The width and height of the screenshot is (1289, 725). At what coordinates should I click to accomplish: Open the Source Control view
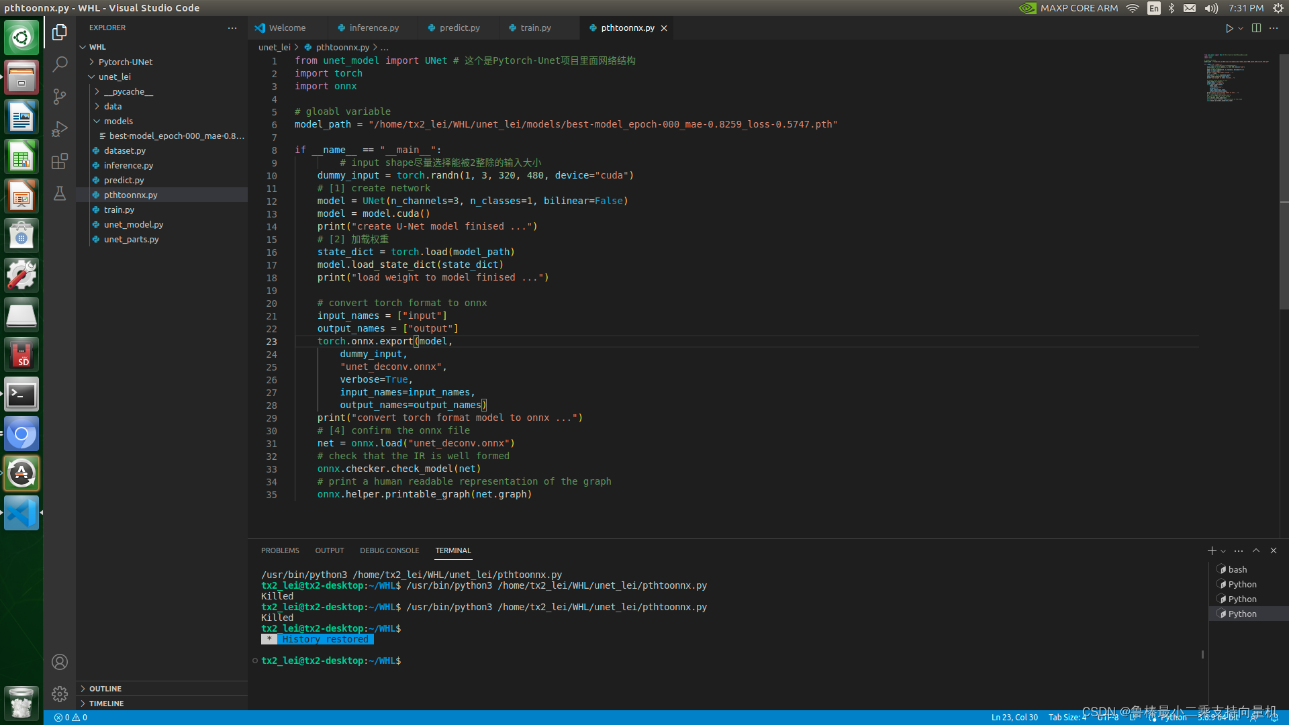pos(60,97)
